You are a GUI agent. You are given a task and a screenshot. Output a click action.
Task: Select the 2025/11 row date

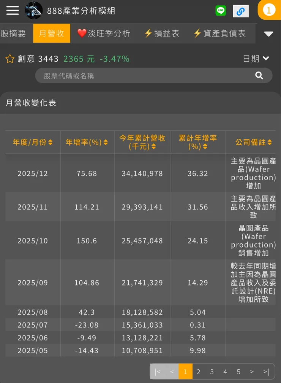click(33, 207)
